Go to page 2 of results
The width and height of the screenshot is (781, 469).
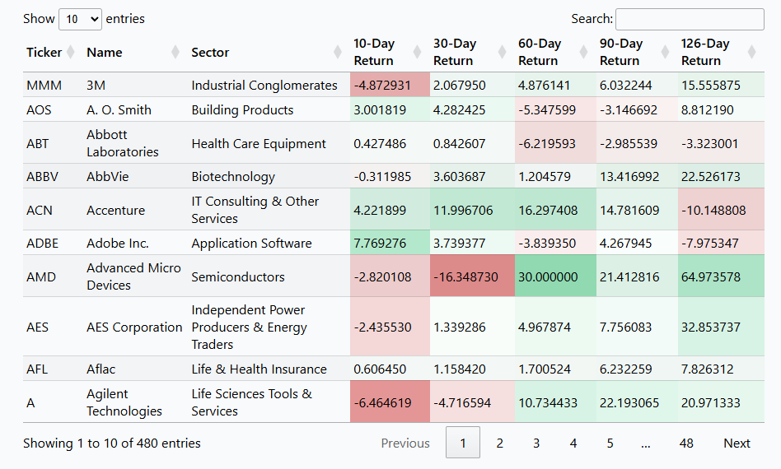(x=499, y=443)
